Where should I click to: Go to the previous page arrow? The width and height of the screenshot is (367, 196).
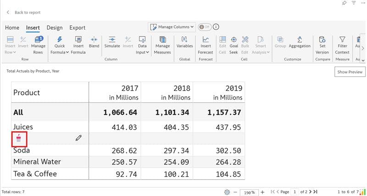point(278,192)
